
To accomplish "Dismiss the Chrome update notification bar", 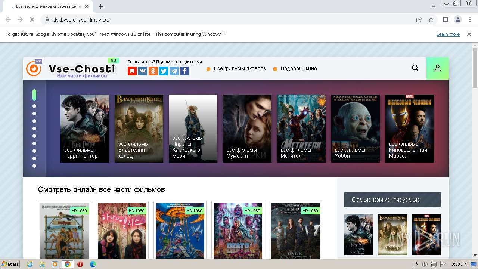I will [469, 34].
